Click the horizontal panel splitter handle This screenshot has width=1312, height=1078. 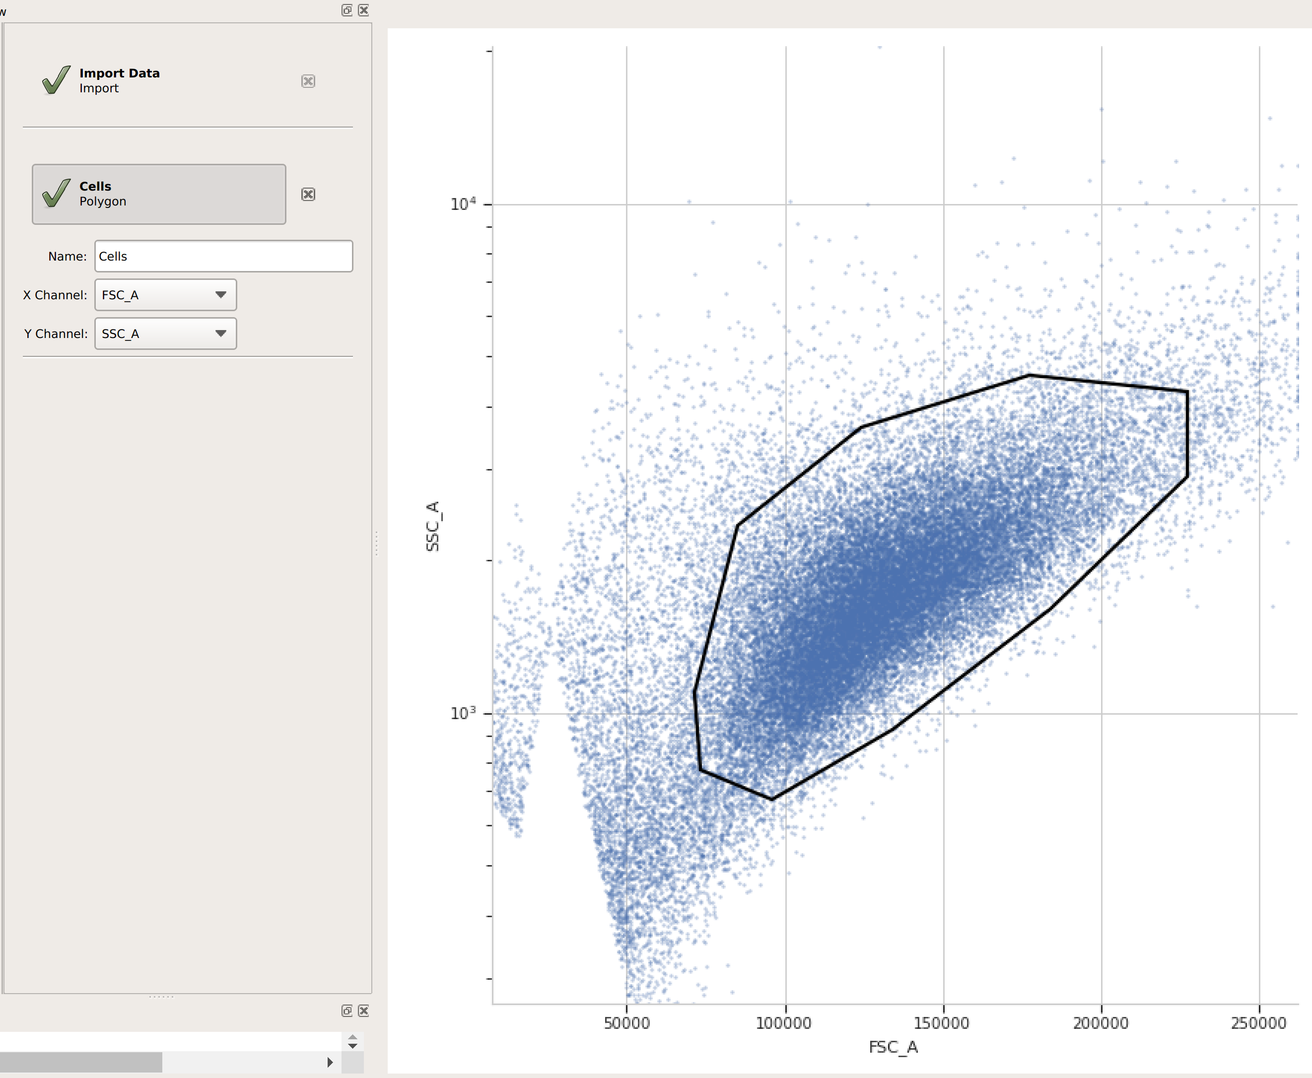coord(161,997)
